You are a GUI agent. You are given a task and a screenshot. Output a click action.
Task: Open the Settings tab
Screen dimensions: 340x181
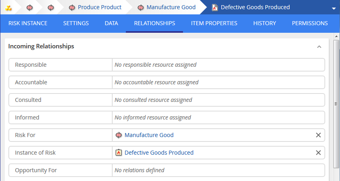point(76,23)
